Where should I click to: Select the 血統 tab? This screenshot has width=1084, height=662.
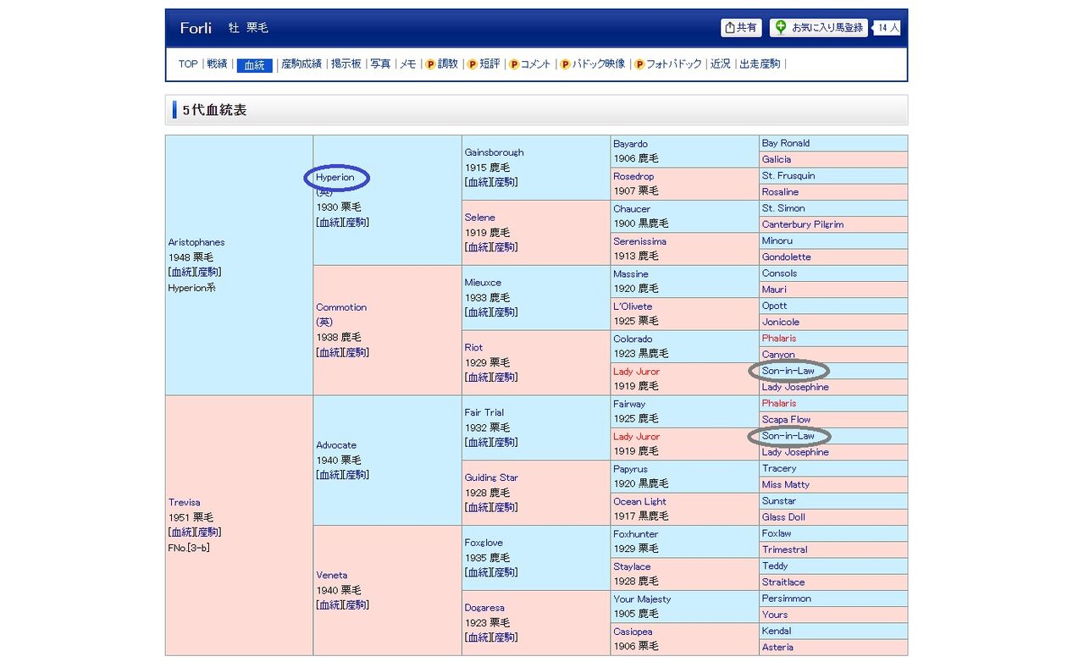[255, 65]
